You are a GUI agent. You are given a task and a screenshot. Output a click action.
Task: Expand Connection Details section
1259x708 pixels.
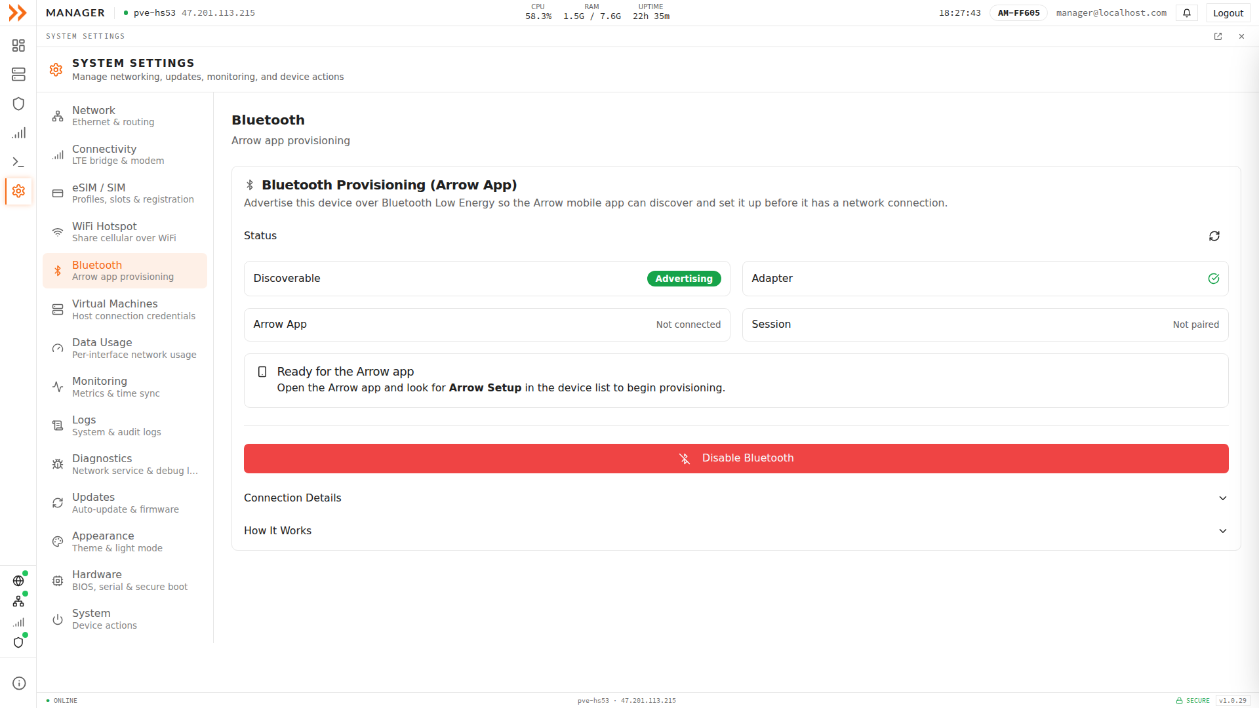(x=736, y=498)
